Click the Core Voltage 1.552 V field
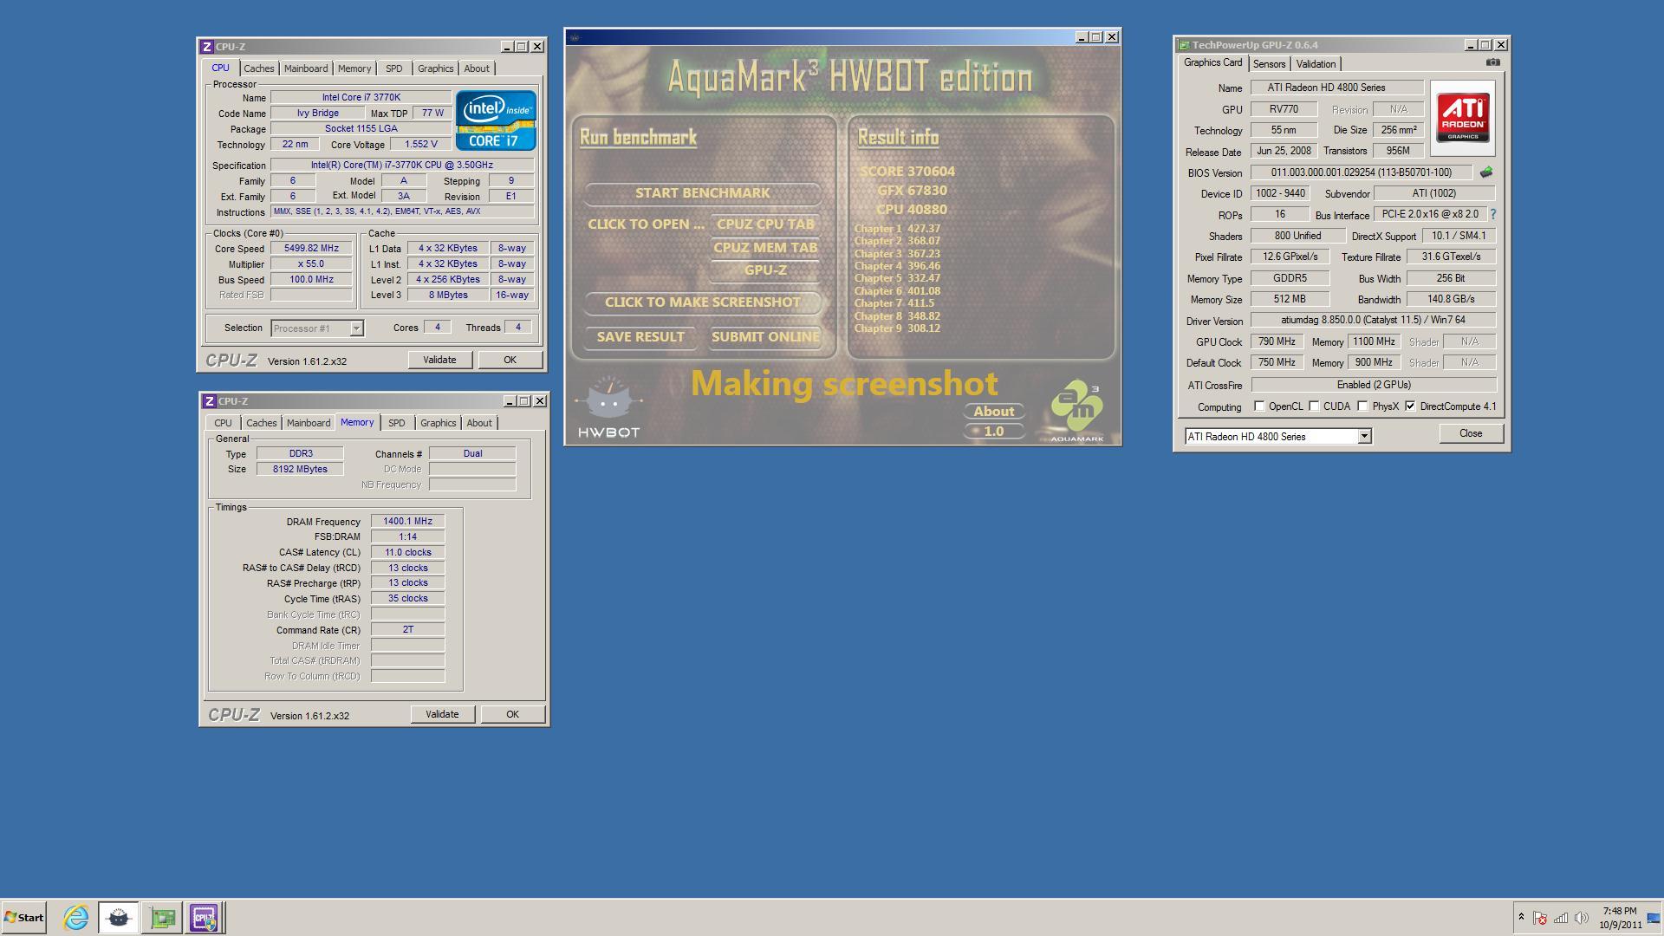 coord(420,145)
